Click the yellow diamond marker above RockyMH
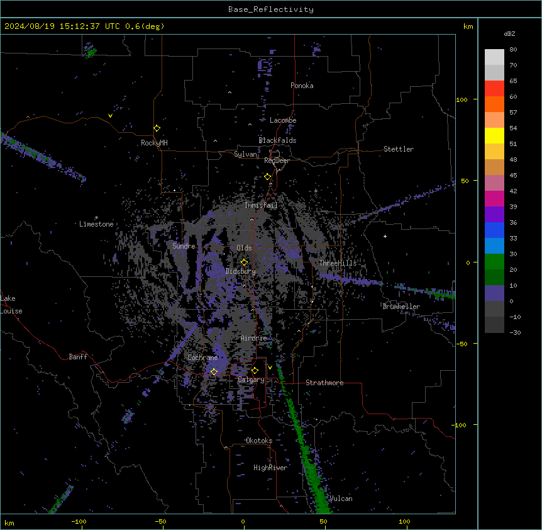This screenshot has width=542, height=530. (x=157, y=128)
